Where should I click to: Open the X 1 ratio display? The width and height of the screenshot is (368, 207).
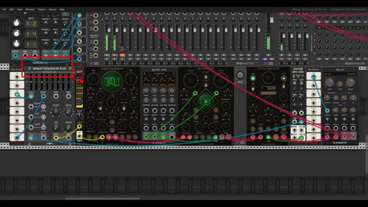coord(31,44)
